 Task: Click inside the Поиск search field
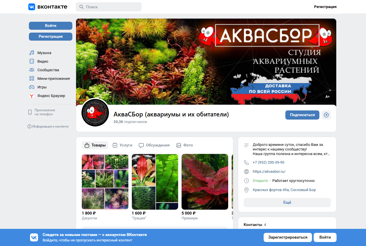point(109,7)
